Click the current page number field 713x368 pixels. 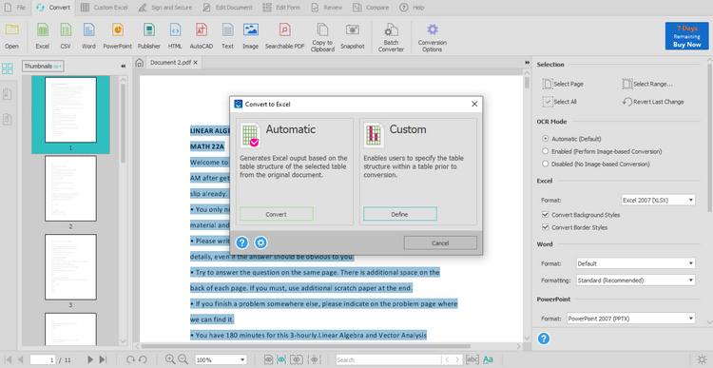pyautogui.click(x=43, y=359)
